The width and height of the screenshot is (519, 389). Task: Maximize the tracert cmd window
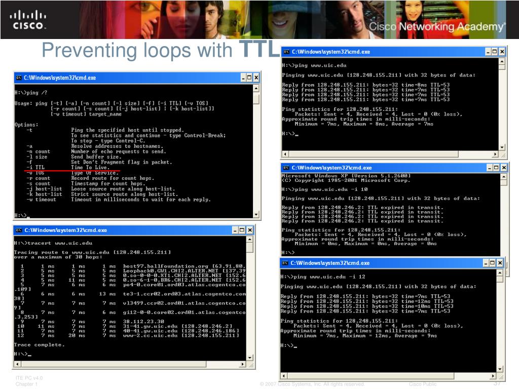[242, 230]
